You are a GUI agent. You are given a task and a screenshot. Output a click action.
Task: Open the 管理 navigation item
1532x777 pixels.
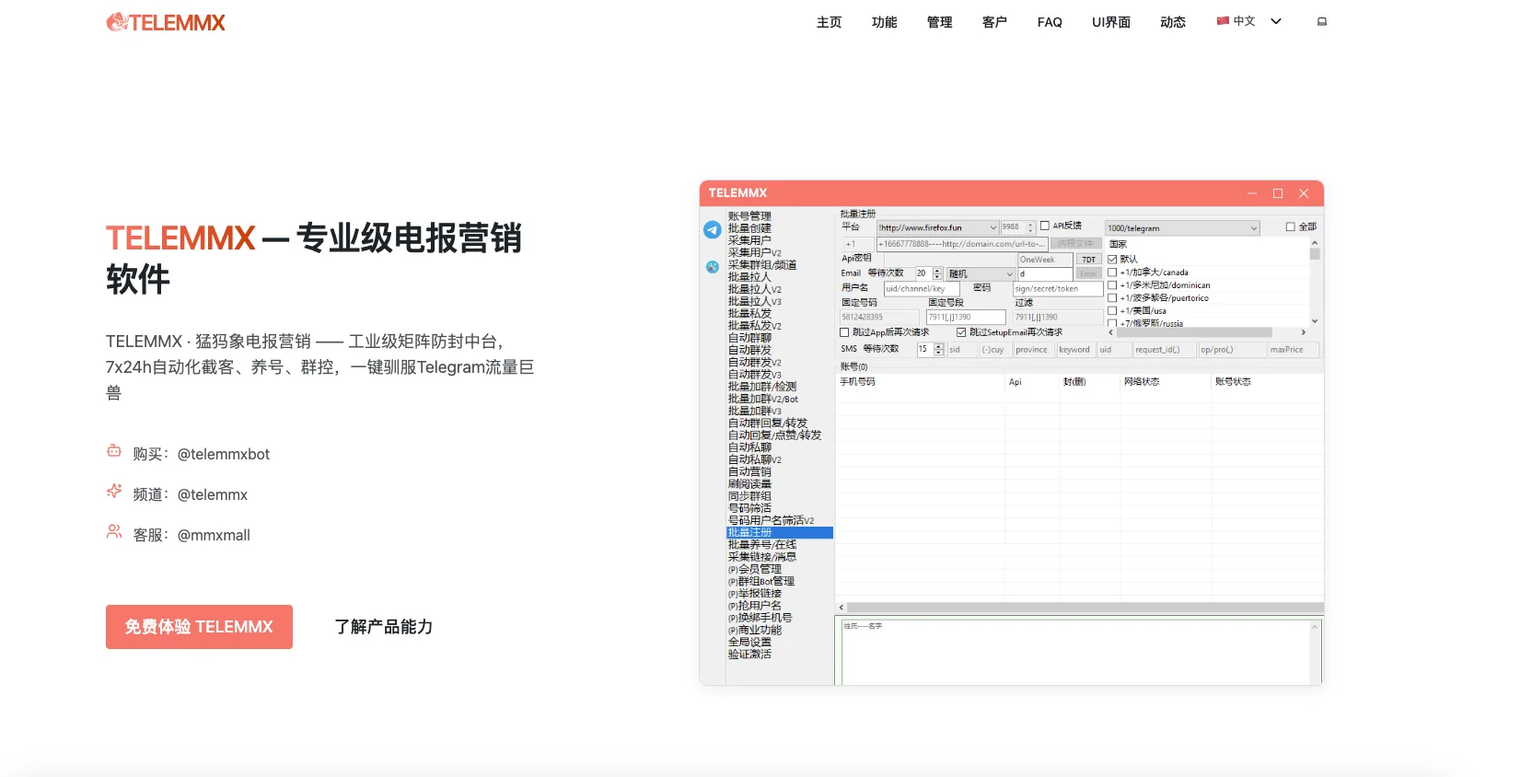point(939,22)
